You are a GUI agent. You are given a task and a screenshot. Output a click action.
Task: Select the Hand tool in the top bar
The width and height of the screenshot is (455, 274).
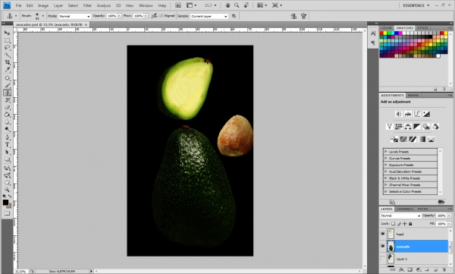227,5
